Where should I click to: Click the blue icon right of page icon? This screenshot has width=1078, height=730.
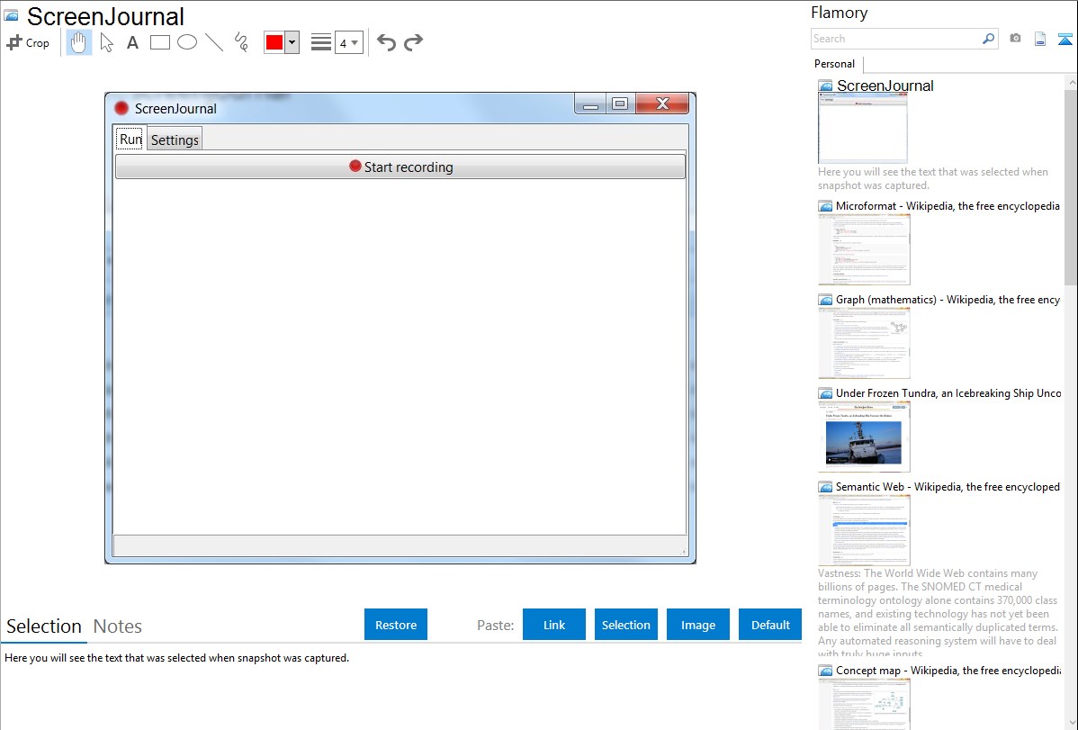coord(1065,39)
